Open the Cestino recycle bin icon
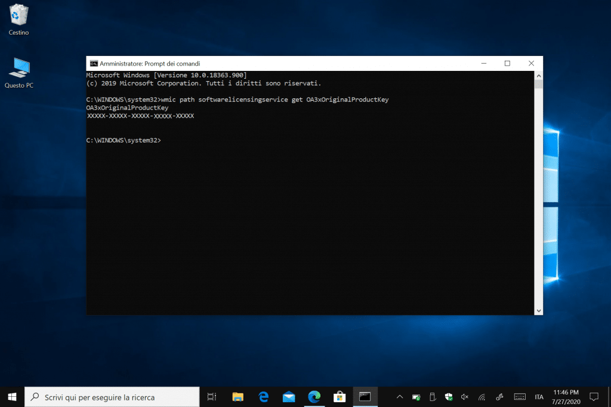Image resolution: width=611 pixels, height=407 pixels. 19,18
